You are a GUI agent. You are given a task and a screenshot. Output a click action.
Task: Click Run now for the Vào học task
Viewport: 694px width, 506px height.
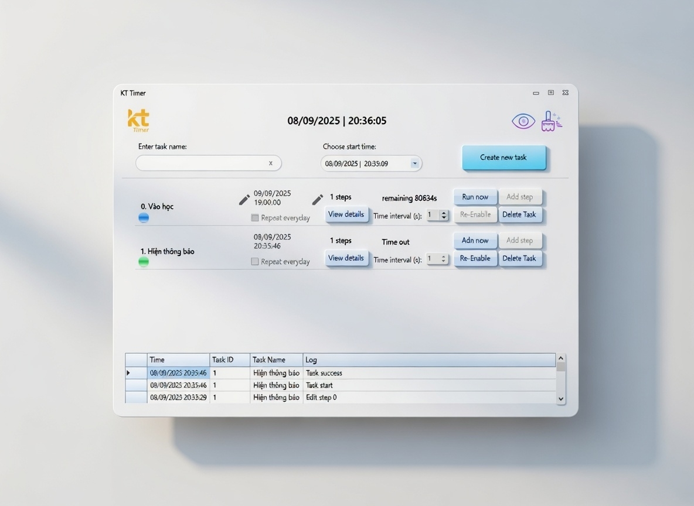coord(475,197)
